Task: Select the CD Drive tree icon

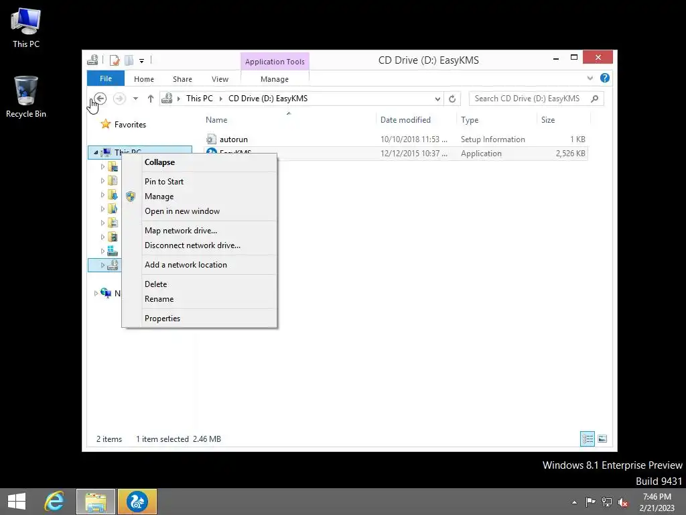Action: [113, 265]
